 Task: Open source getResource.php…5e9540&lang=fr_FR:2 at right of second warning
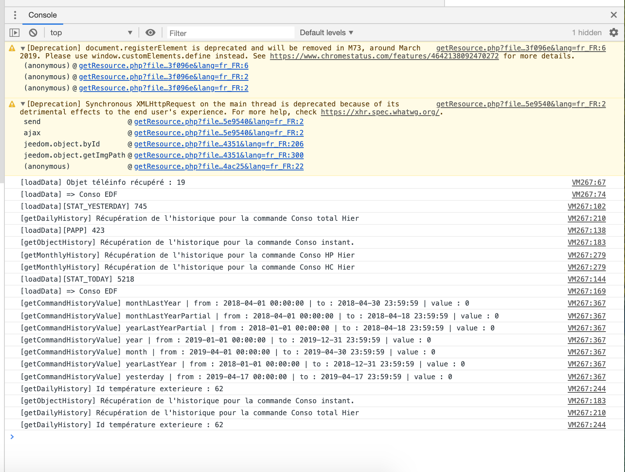pyautogui.click(x=521, y=104)
